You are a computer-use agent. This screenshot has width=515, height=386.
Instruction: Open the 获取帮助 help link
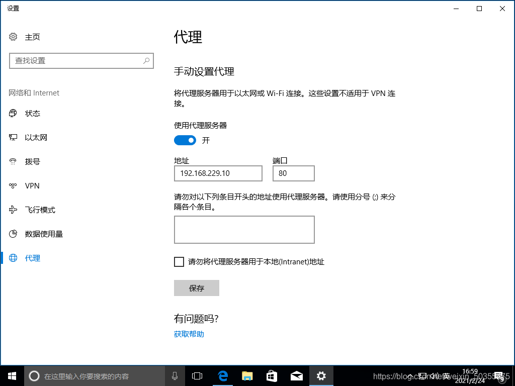click(x=189, y=334)
